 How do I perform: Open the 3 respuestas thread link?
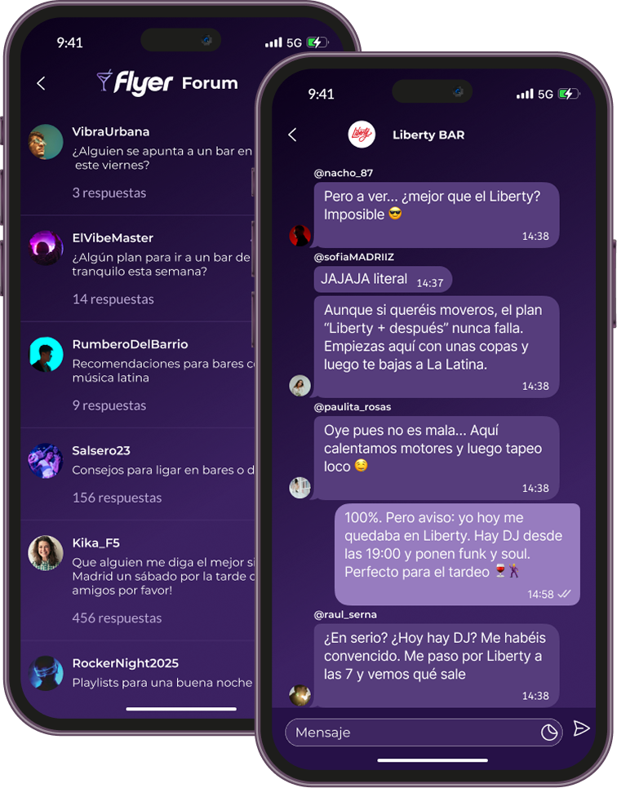[109, 193]
